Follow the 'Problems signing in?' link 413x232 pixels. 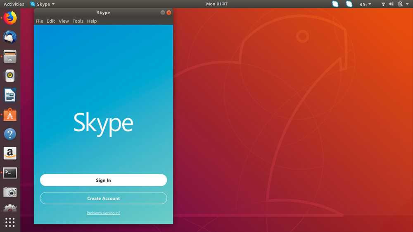(103, 213)
